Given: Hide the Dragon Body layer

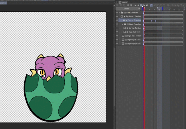Looking at the screenshot, I should point(117,36).
